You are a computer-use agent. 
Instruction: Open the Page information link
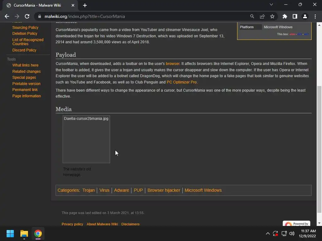26,96
